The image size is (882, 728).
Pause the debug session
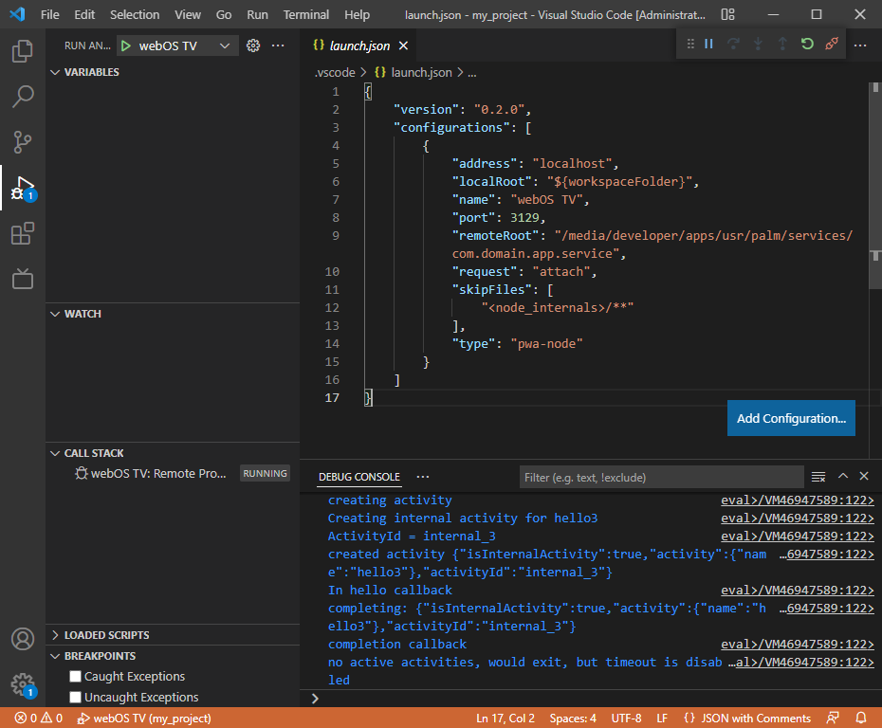pos(708,44)
